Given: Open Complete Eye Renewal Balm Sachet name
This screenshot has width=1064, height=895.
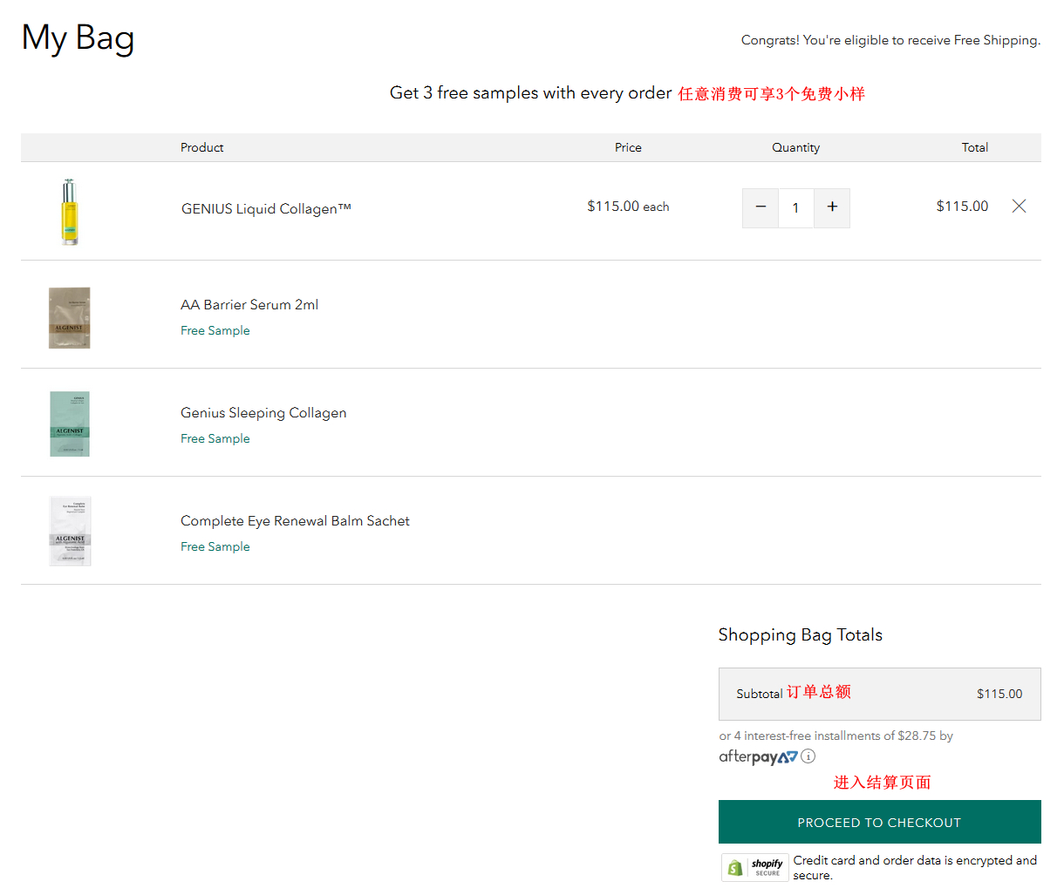Looking at the screenshot, I should pos(295,520).
